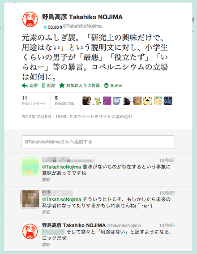Click the Twitter bird Klout score icon
The height and width of the screenshot is (254, 197).
click(46, 27)
